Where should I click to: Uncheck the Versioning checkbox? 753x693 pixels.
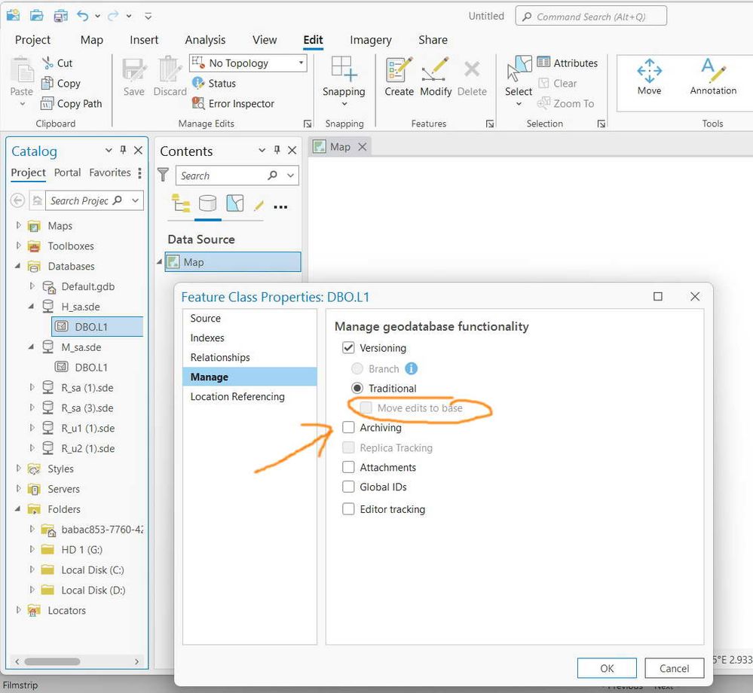click(x=348, y=347)
